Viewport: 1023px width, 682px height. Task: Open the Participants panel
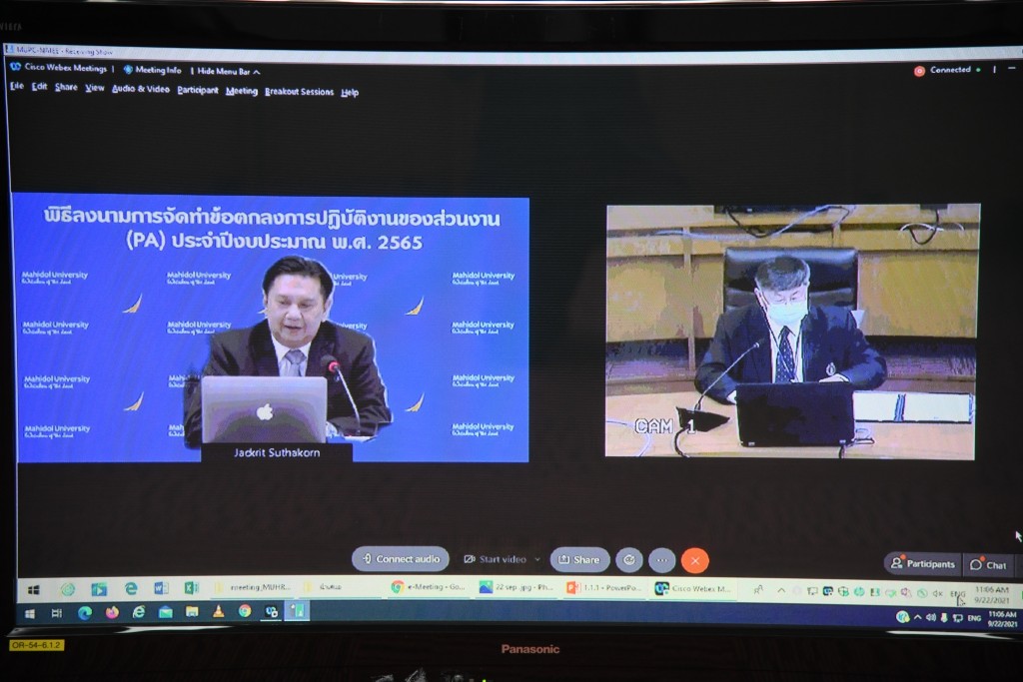[922, 564]
